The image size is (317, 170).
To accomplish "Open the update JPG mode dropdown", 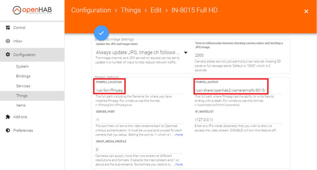I will (x=186, y=52).
